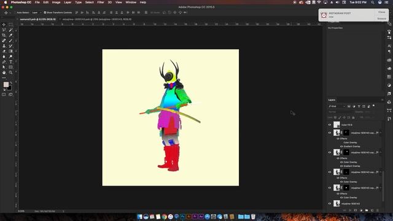This screenshot has width=393, height=221.
Task: Swap foreground and background colors
Action: click(x=11, y=83)
